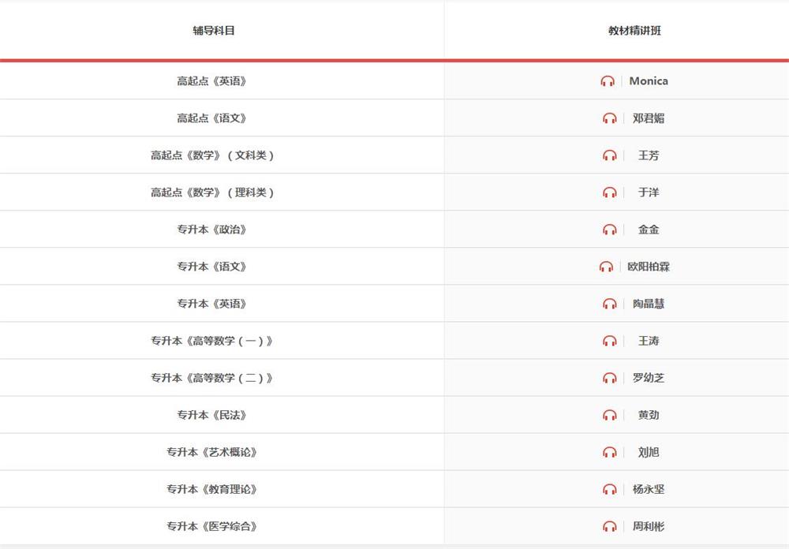The width and height of the screenshot is (789, 549).
Task: Click headphone icon beside 于洋
Action: coord(609,192)
